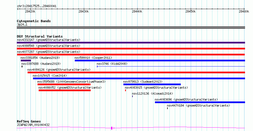Open nsv1015015 (Coe2014) label
Screen dimensions: 253x131
pos(50,76)
